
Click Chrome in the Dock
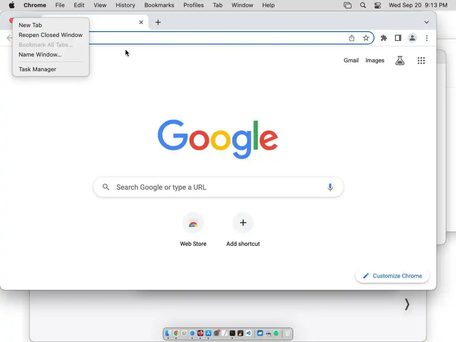[x=176, y=333]
